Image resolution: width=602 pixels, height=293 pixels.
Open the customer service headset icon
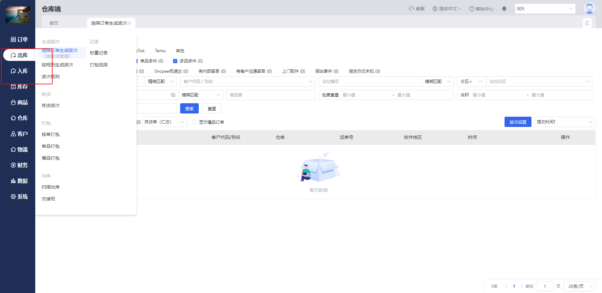(411, 9)
